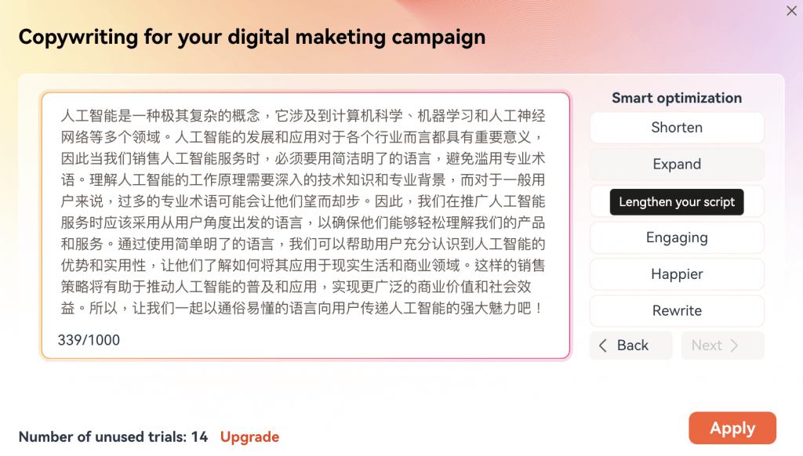The width and height of the screenshot is (803, 456).
Task: Go to the previous result with Back
Action: click(x=631, y=346)
